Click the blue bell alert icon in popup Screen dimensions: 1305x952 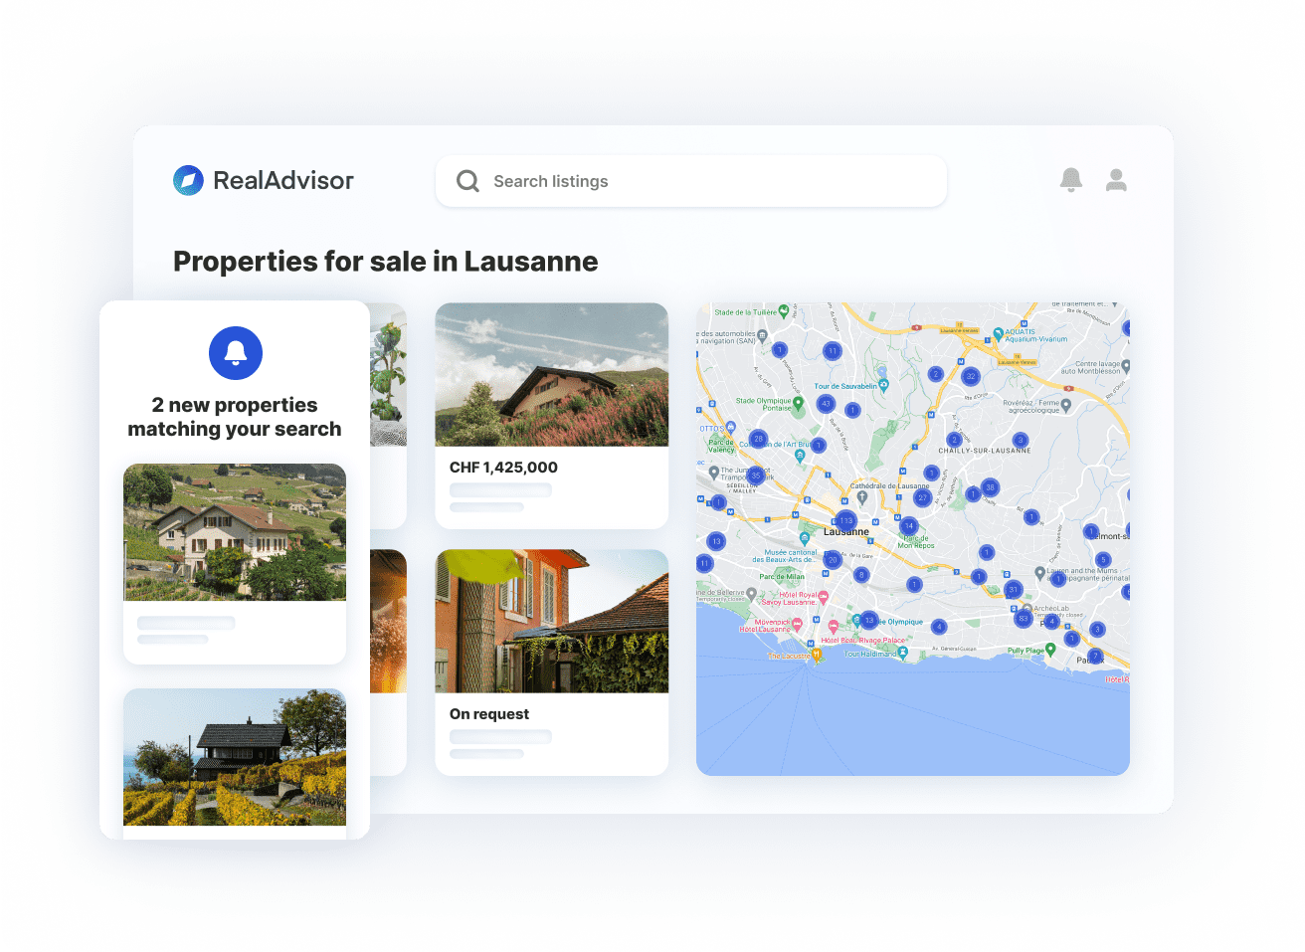pos(236,353)
